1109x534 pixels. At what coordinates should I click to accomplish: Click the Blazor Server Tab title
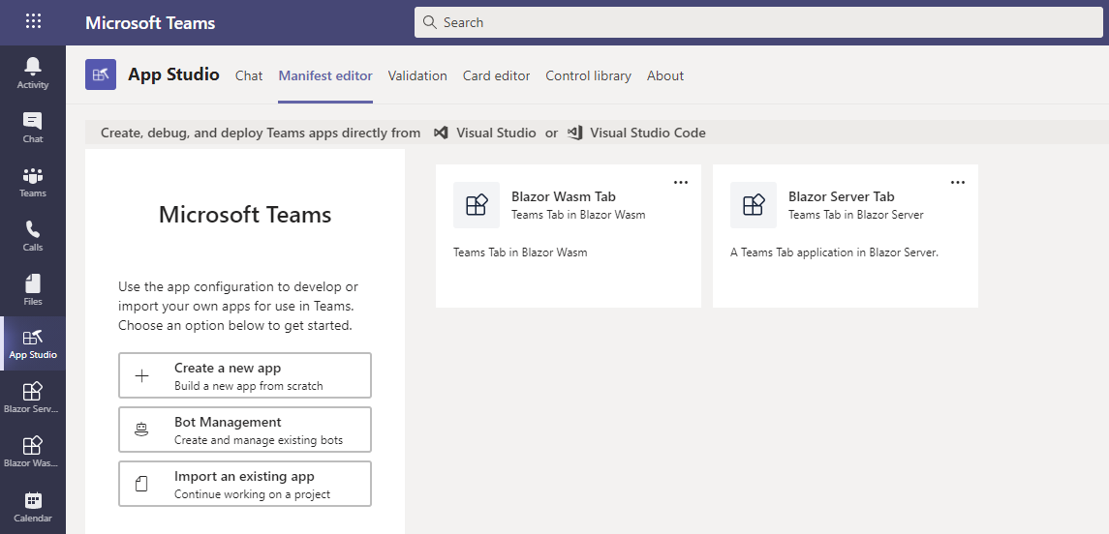point(842,197)
